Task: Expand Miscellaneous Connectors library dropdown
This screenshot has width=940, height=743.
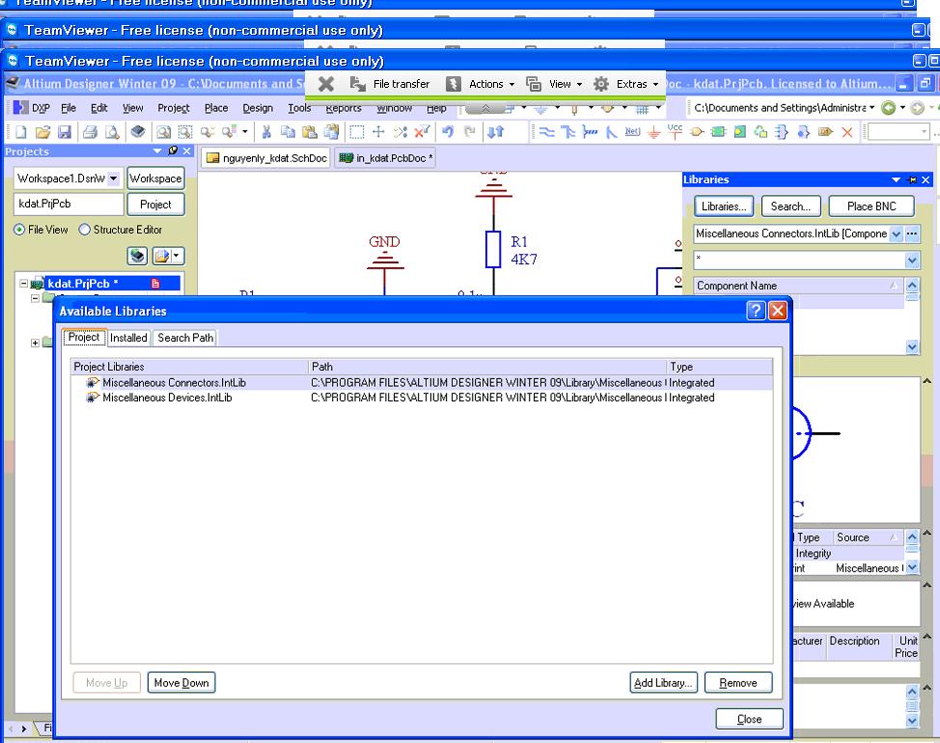Action: (x=897, y=234)
